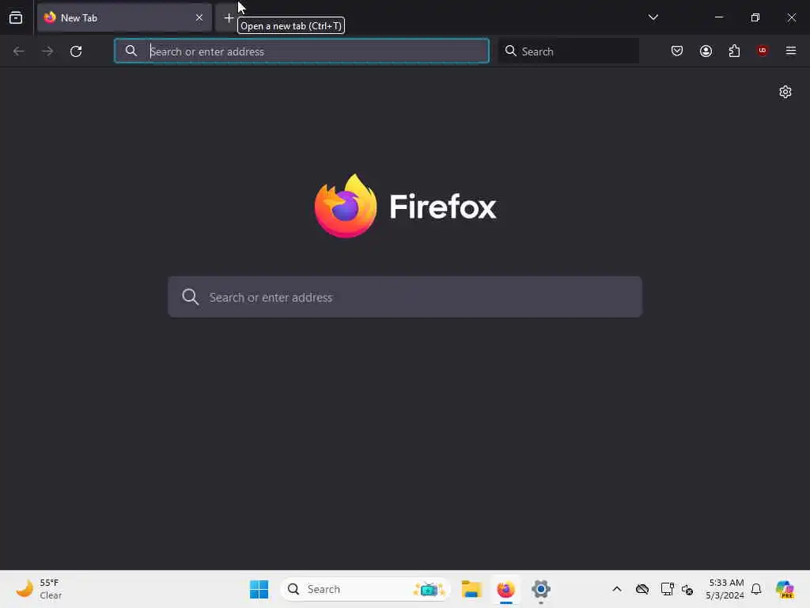This screenshot has height=608, width=810.
Task: Open clock showing 5:33 AM
Action: [x=725, y=589]
